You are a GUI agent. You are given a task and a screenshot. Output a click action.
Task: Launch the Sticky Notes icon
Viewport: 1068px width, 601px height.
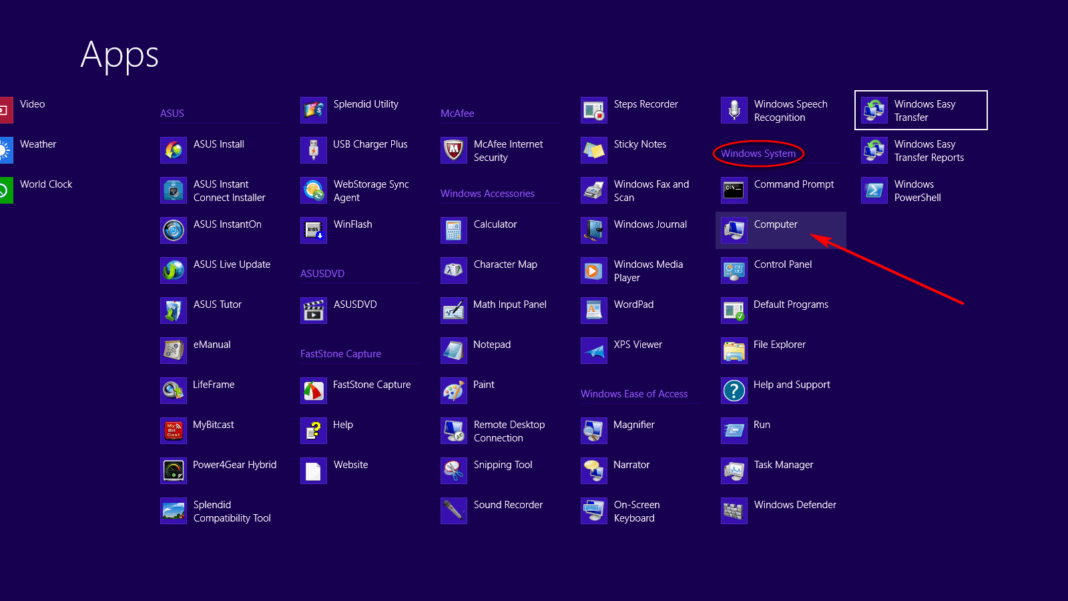pyautogui.click(x=594, y=150)
